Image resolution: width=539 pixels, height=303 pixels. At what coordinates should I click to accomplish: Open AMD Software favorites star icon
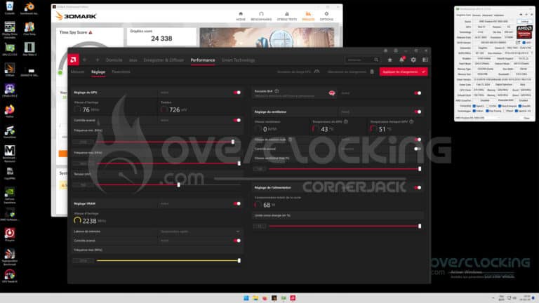(x=390, y=60)
